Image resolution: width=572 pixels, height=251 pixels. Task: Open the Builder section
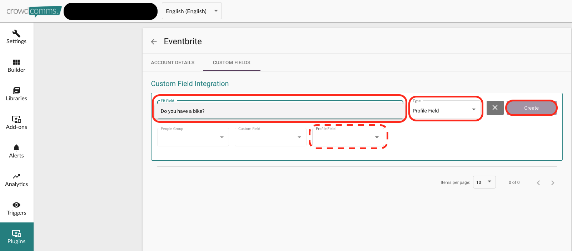[x=16, y=66]
